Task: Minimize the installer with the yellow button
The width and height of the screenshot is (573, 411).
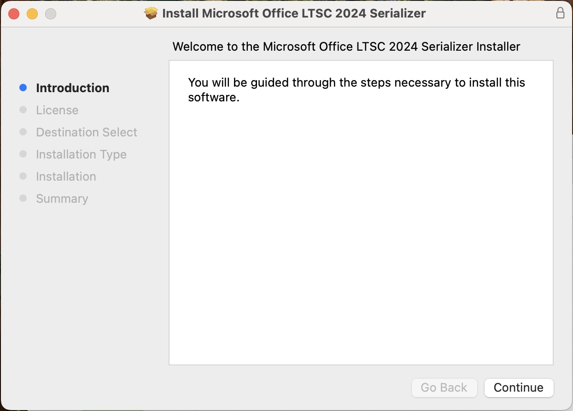Action: [32, 14]
